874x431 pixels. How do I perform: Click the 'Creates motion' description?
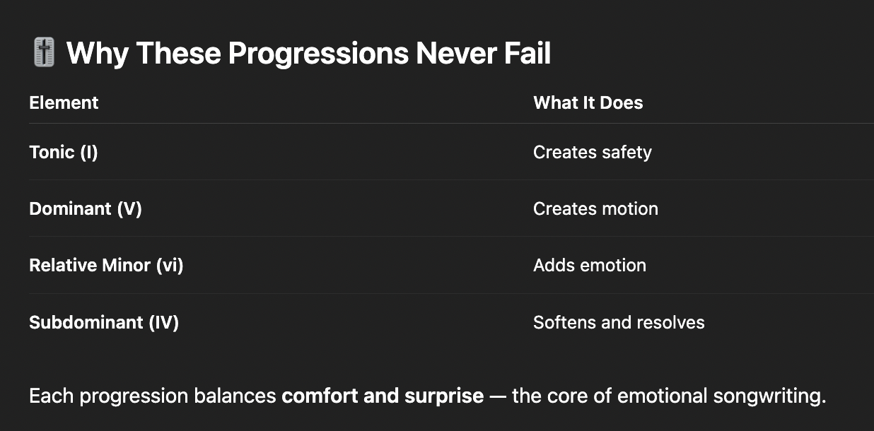[x=595, y=208]
